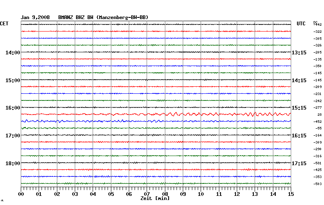Click the UTC time label "13:15"
Viewport: 324px width, 205px height.
[x=299, y=53]
